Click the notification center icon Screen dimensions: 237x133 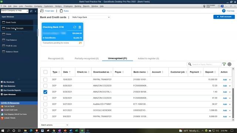232,130
